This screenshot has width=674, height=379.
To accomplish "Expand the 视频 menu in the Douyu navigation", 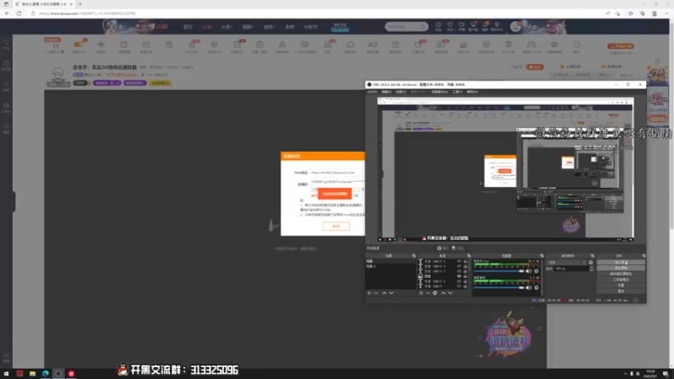I will 248,27.
